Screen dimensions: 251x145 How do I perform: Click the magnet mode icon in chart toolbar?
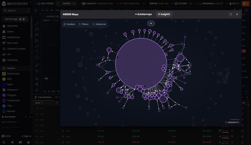37,78
